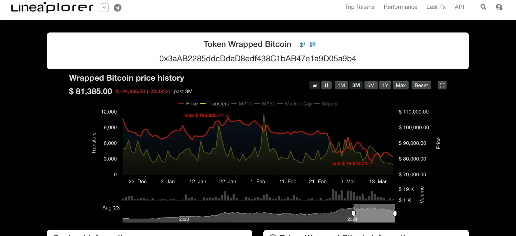
Task: Open the Last Tx page
Action: click(x=436, y=7)
